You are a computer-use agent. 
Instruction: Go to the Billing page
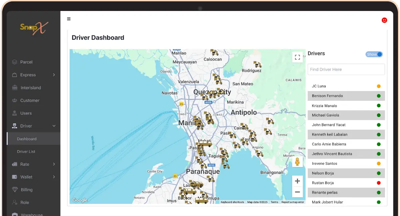(27, 190)
